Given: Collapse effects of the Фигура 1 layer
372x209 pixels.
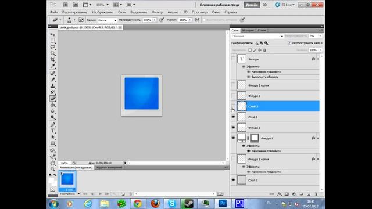Looking at the screenshot, I should point(318,138).
